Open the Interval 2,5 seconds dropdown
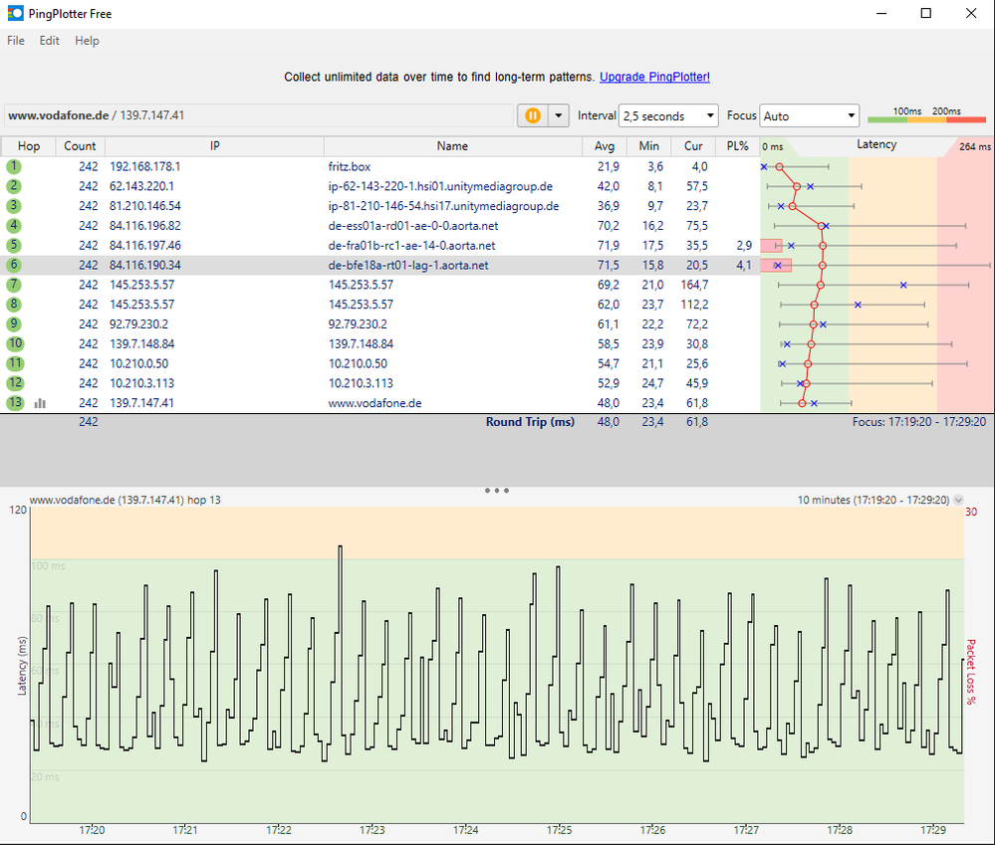The image size is (995, 845). point(668,116)
